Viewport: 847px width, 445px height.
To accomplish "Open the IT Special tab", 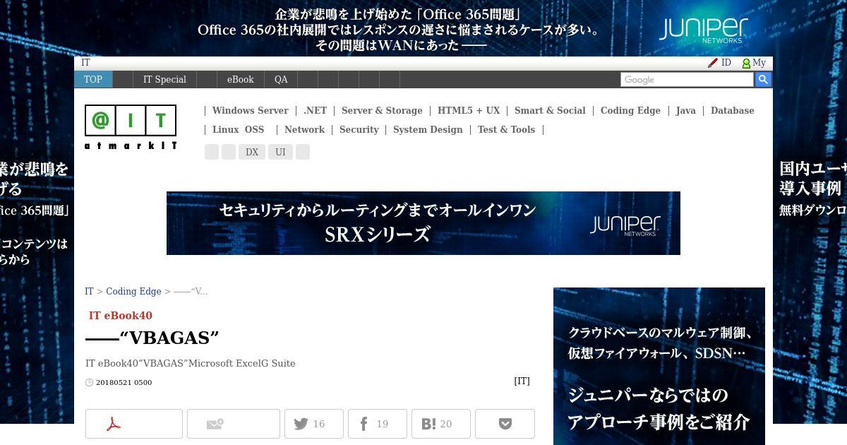I will pos(164,79).
